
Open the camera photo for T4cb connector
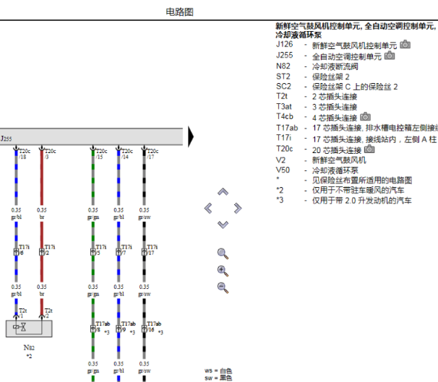pyautogui.click(x=366, y=117)
